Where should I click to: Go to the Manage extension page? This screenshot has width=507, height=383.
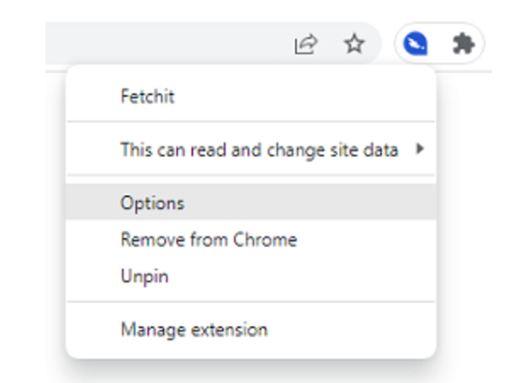pos(194,329)
